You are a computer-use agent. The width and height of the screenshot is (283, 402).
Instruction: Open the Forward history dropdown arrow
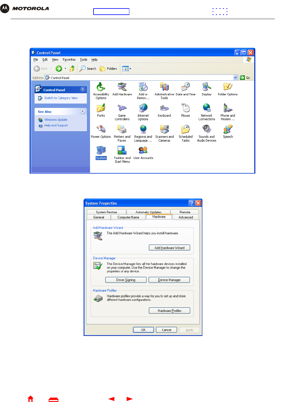[65, 69]
